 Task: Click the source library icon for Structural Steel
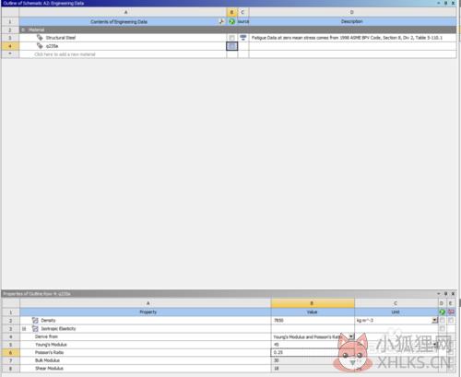coord(243,38)
